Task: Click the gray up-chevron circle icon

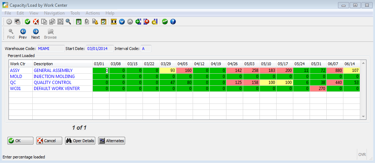Action: (130, 22)
